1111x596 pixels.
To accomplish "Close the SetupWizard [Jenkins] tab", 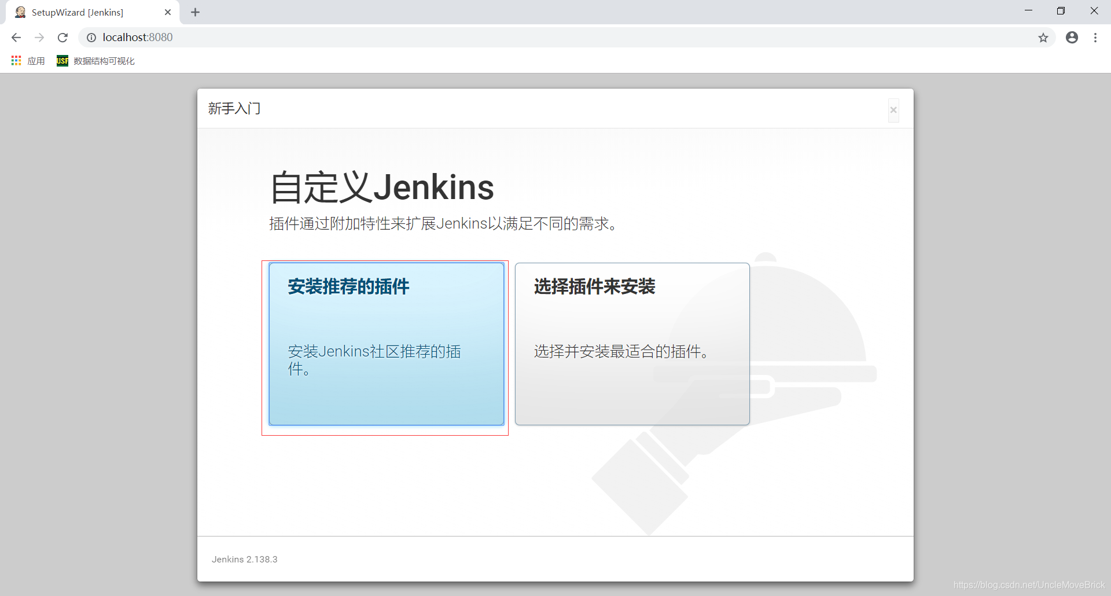I will tap(168, 12).
